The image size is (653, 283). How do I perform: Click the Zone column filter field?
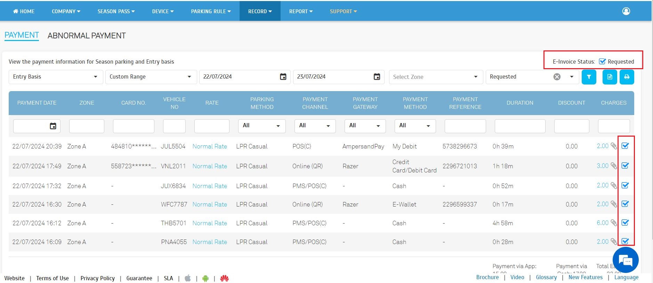click(87, 126)
